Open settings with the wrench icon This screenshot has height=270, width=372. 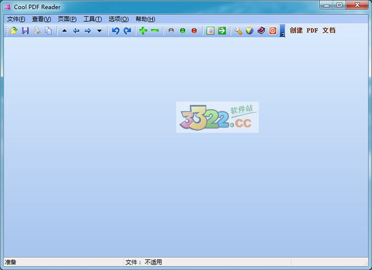(238, 31)
